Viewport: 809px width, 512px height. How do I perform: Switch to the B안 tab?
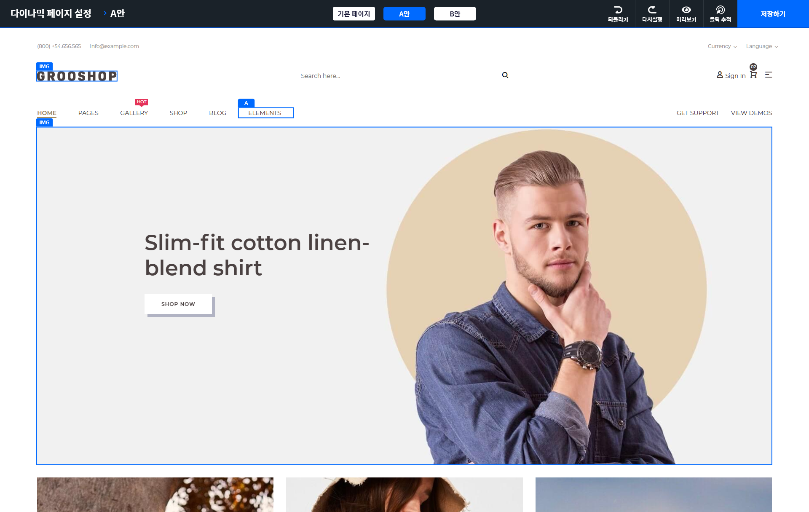[x=455, y=14]
